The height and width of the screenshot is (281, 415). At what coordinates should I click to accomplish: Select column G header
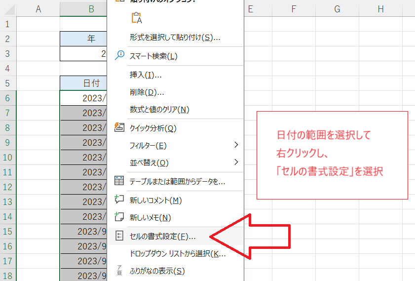(337, 9)
